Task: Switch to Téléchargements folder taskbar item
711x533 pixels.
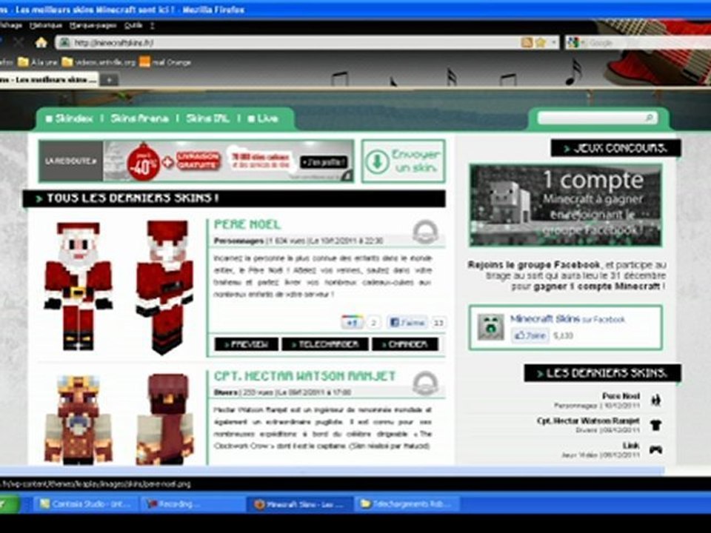Action: (407, 504)
